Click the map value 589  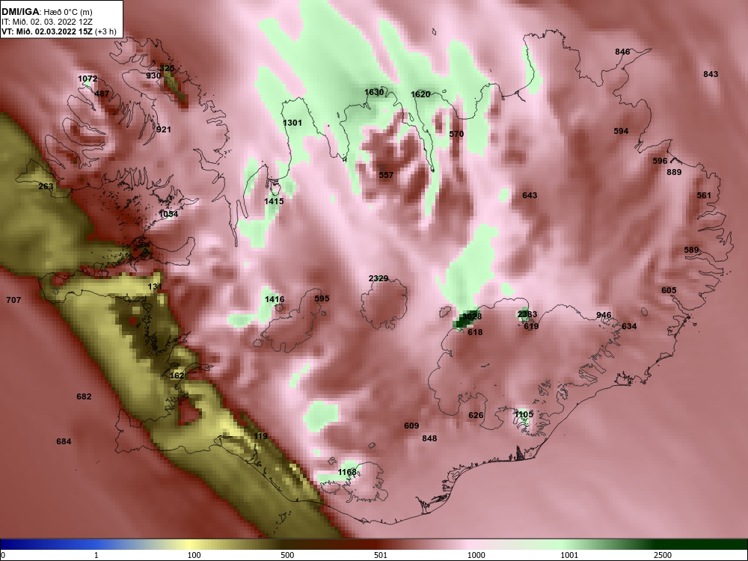click(x=691, y=250)
